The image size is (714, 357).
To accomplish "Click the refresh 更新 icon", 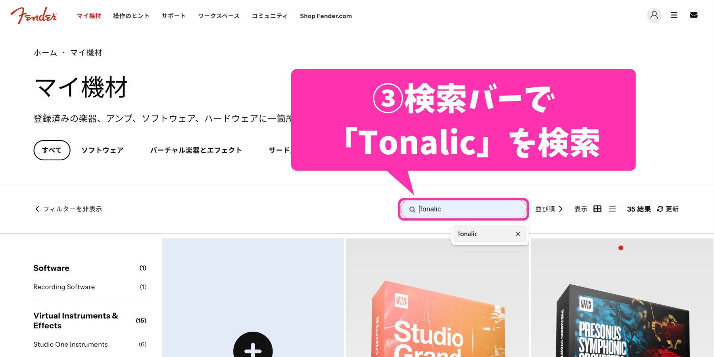I will click(x=660, y=209).
